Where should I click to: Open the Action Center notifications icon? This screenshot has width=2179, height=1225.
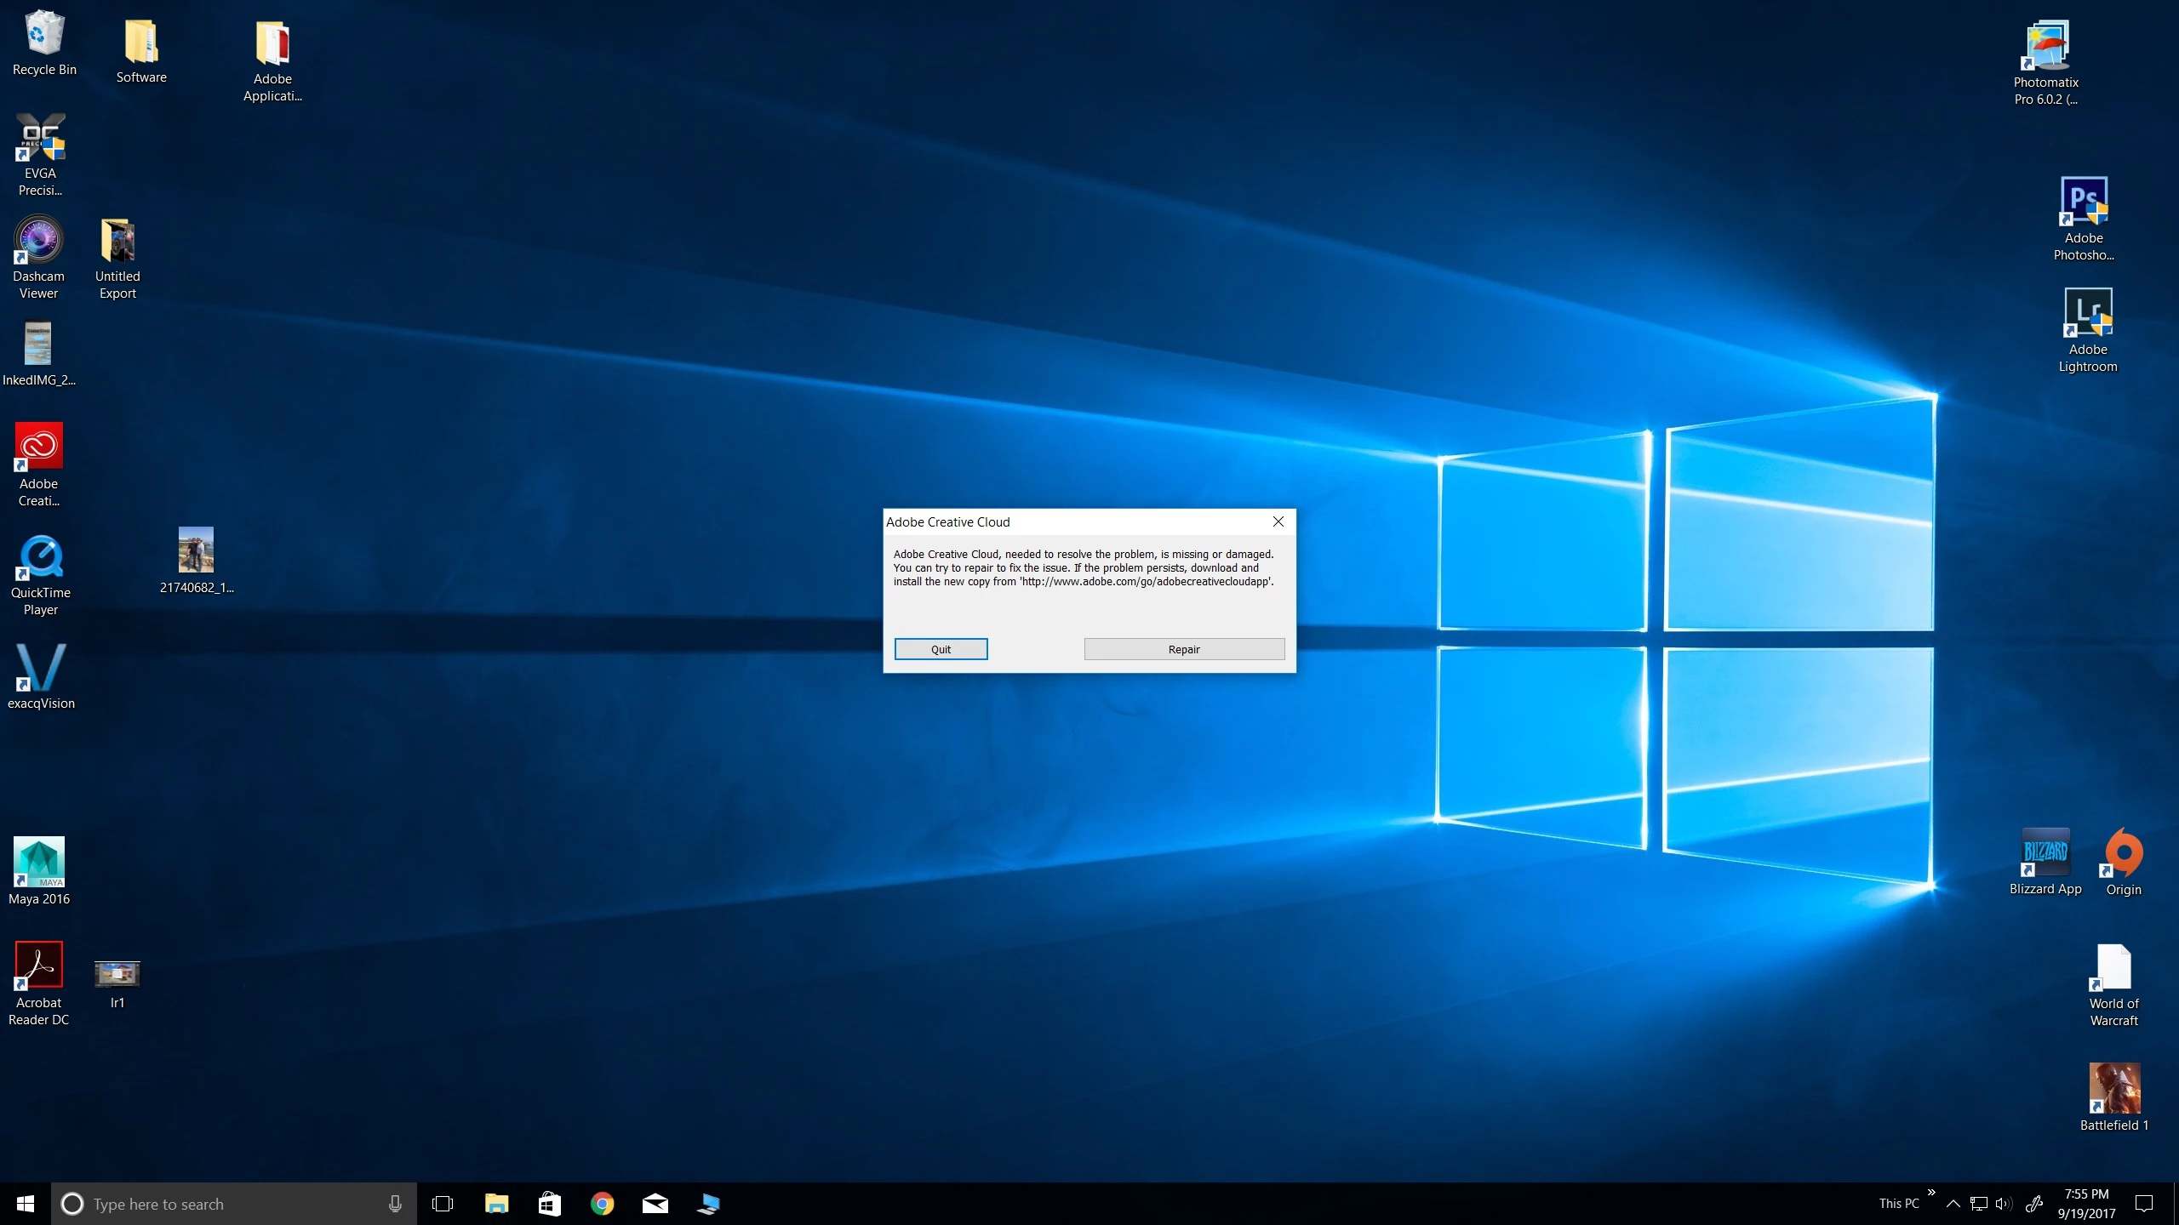point(2144,1204)
